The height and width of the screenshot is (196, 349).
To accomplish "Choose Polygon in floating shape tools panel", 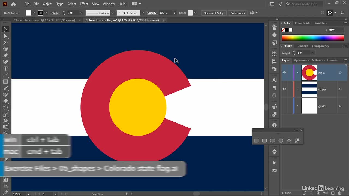I will coord(281,140).
